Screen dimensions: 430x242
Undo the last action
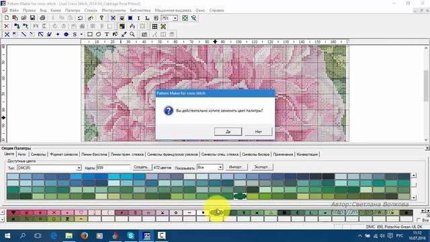pyautogui.click(x=80, y=18)
